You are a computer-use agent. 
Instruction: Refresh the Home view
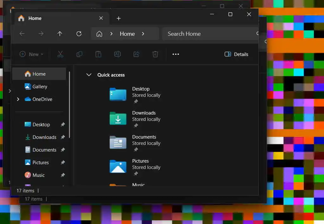(x=79, y=34)
